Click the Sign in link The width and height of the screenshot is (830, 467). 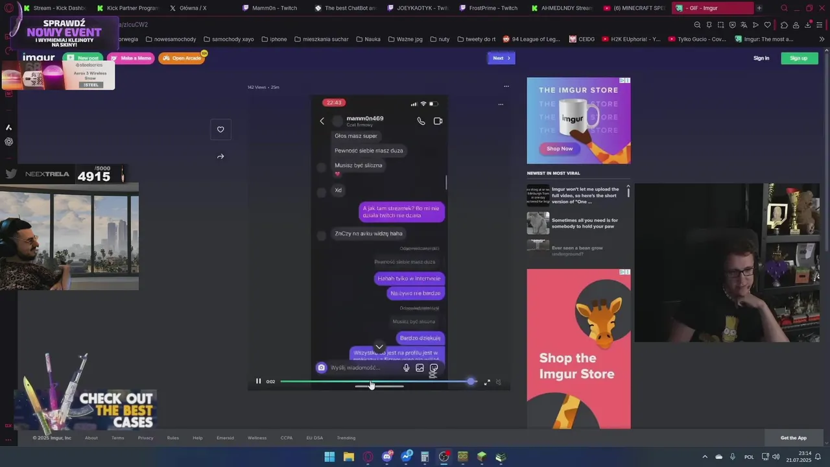[x=761, y=58]
